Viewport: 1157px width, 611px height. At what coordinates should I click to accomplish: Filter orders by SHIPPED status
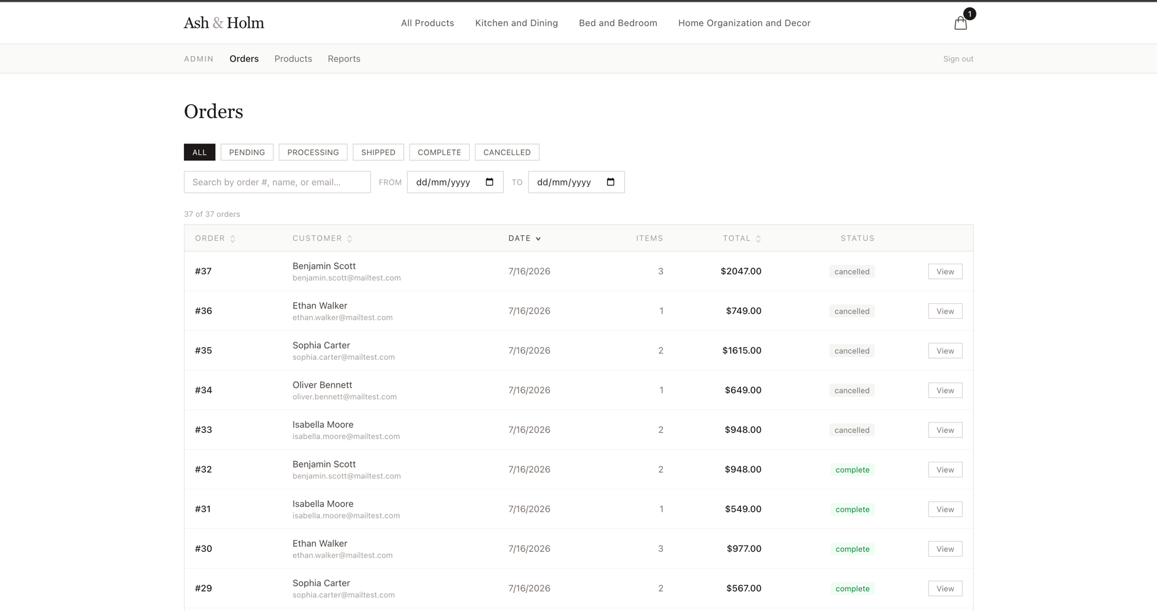[x=378, y=152]
